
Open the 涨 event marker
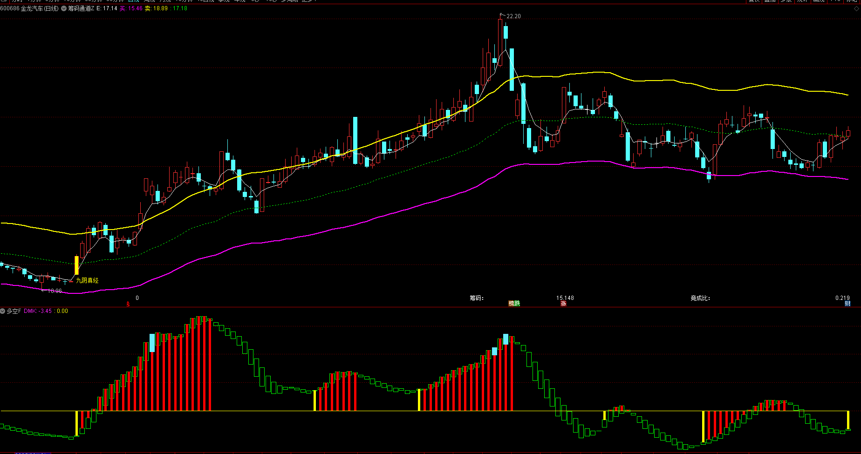[x=563, y=304]
